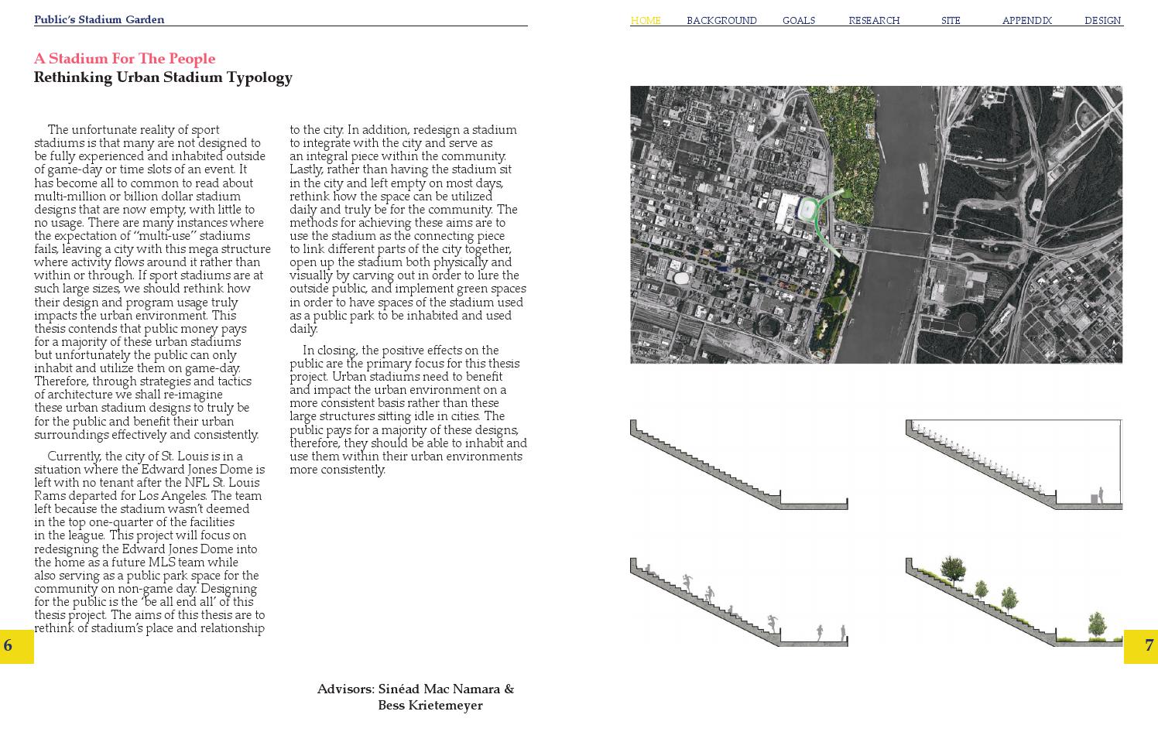The image size is (1158, 749).
Task: Select the empty stadium seating section diagram
Action: 739,464
